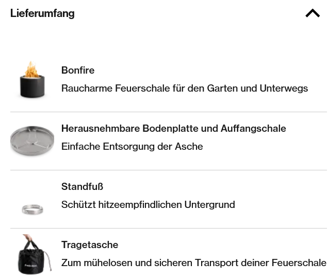
Task: Click the Zum mühelosen und sicheren Transport text
Action: [x=194, y=263]
